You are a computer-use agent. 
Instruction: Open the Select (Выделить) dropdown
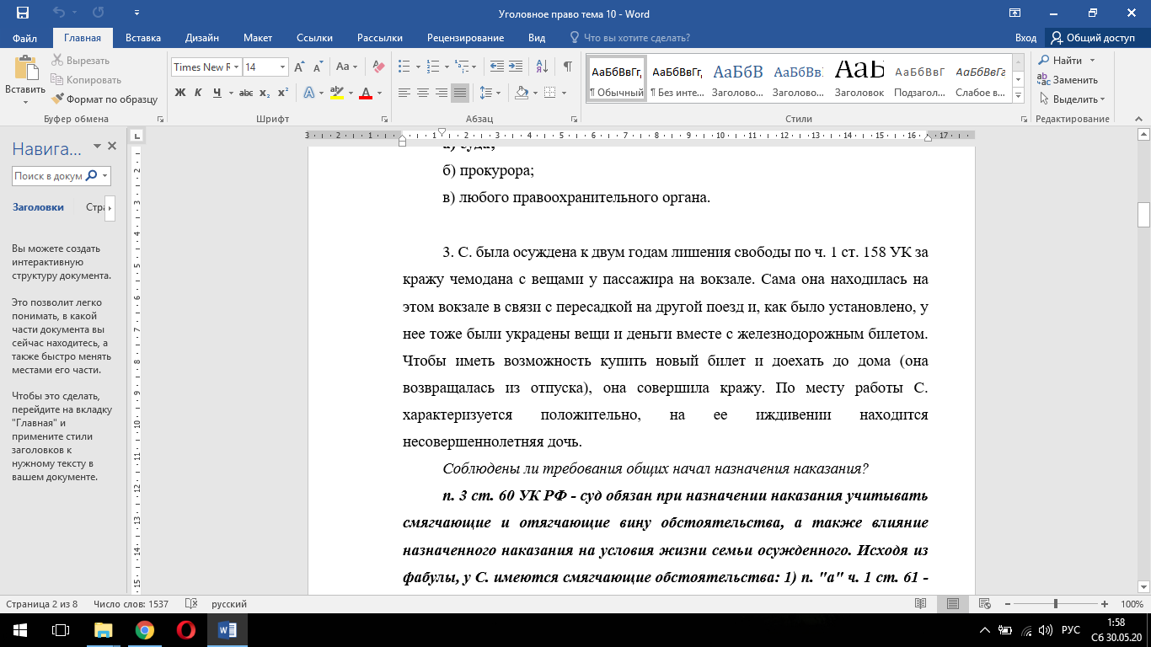pyautogui.click(x=1071, y=99)
